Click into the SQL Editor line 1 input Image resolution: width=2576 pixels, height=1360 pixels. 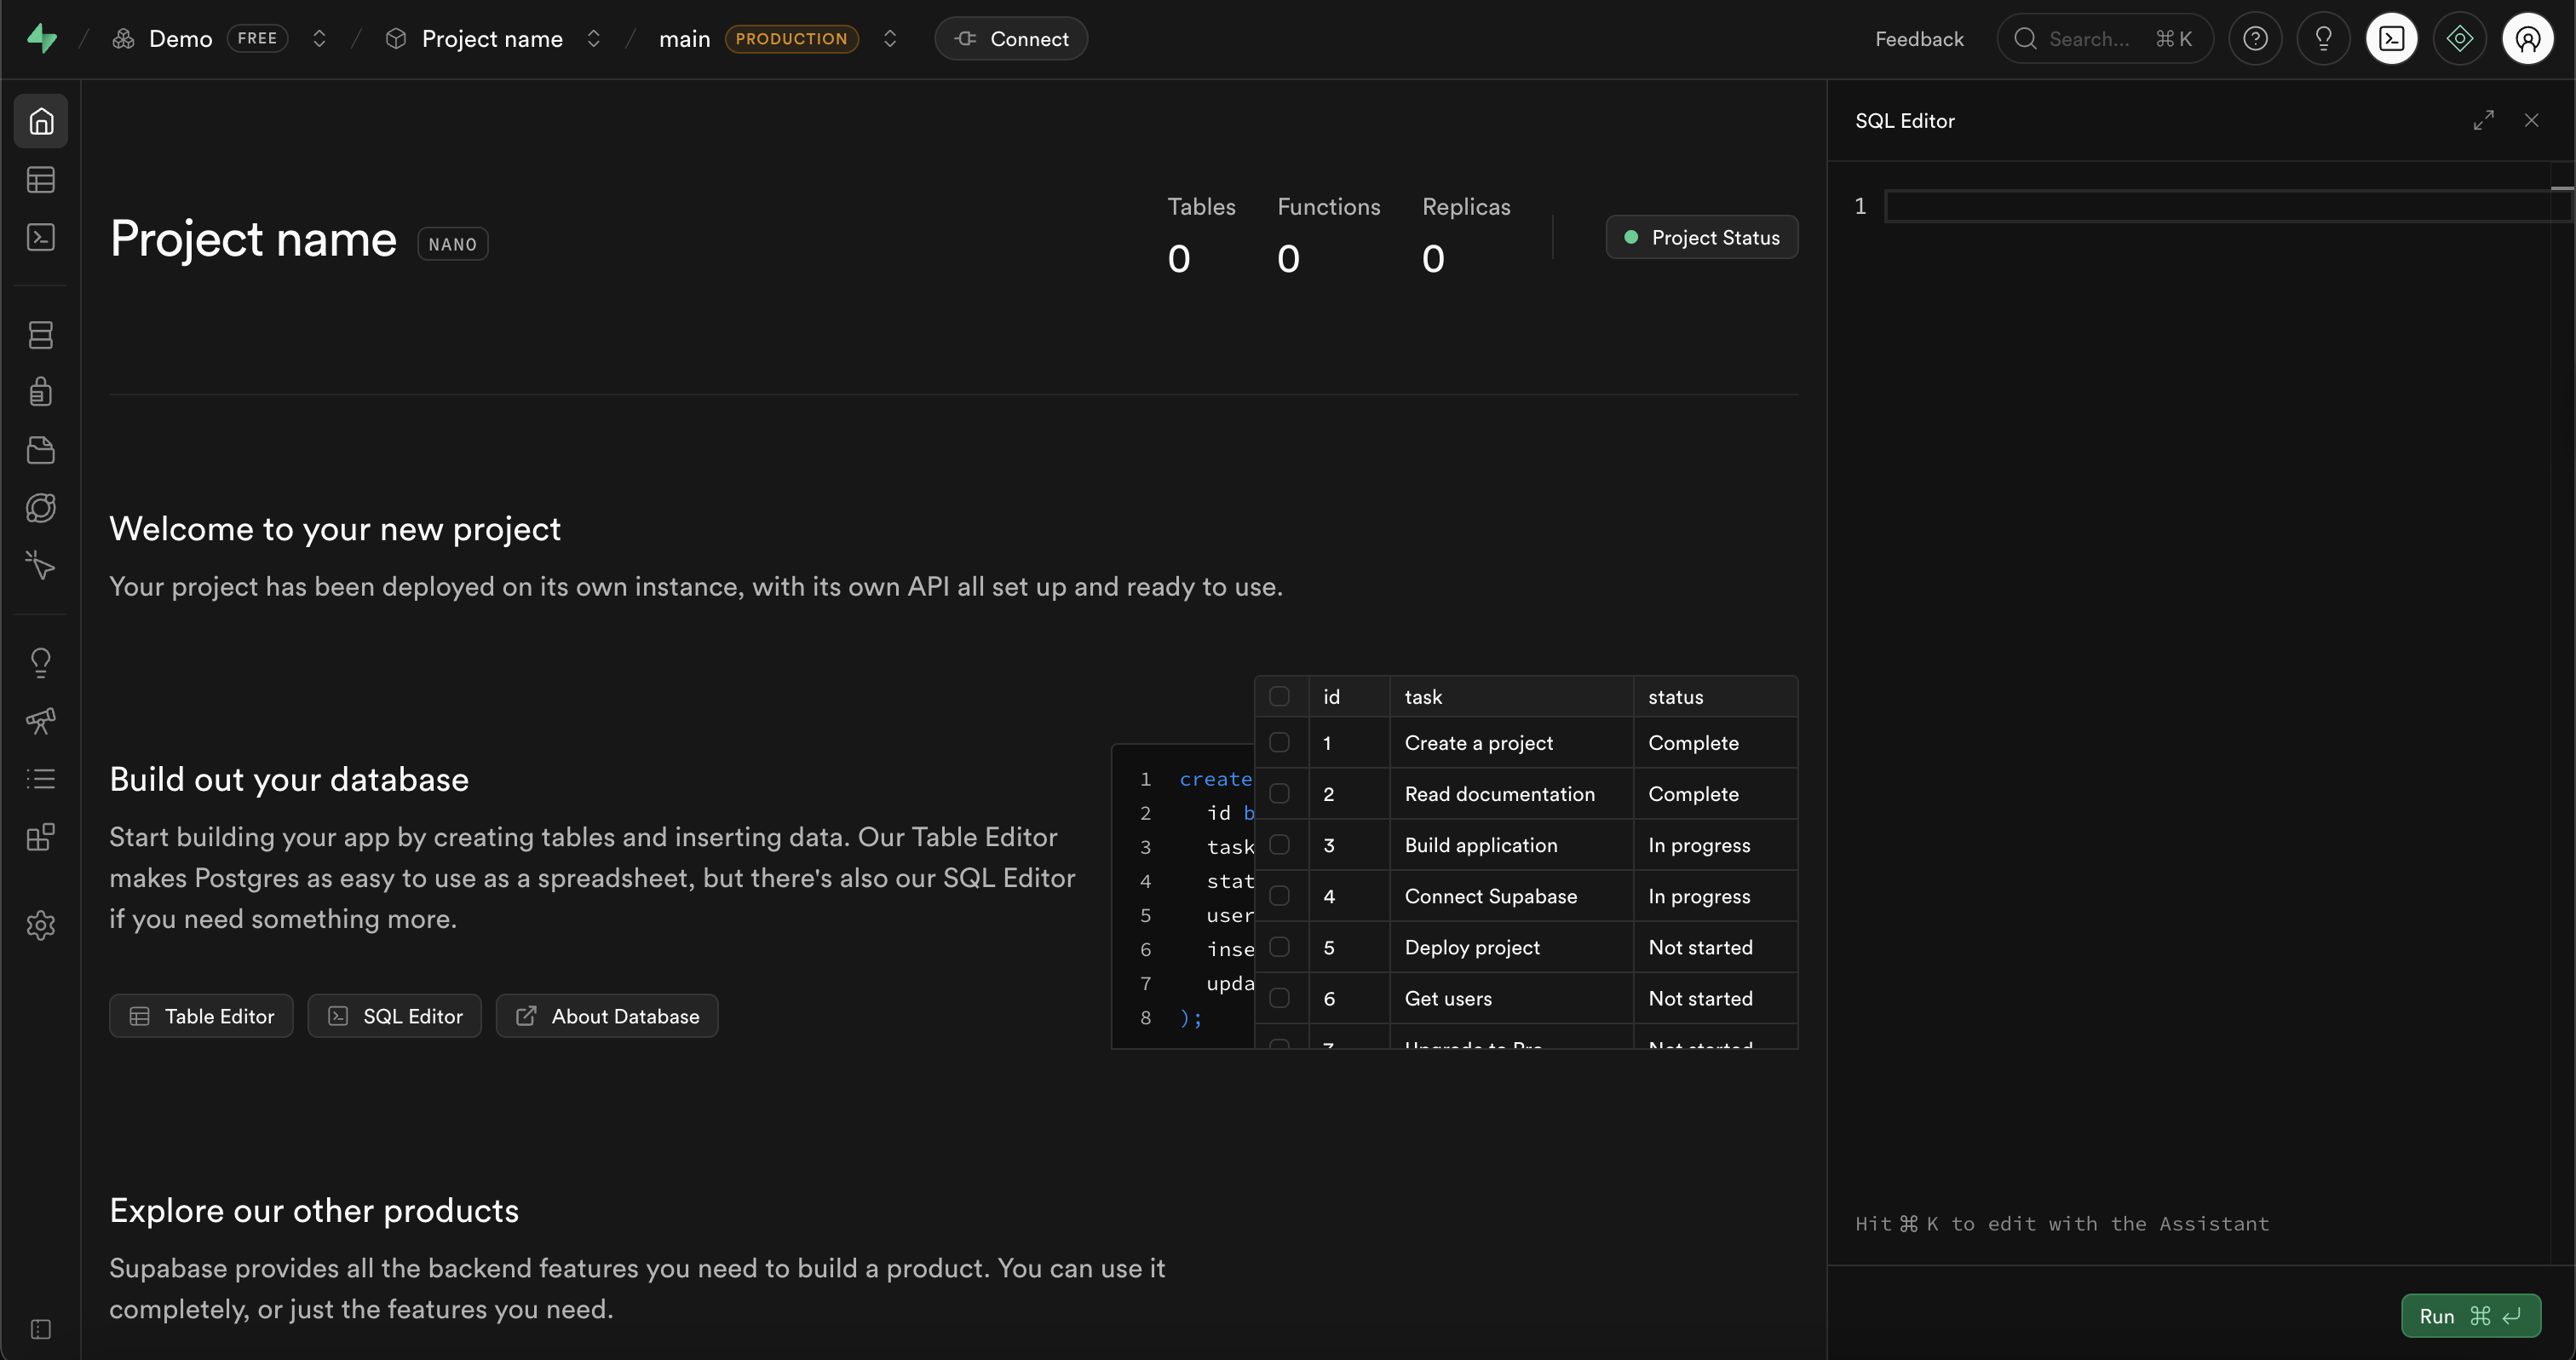tap(2215, 207)
